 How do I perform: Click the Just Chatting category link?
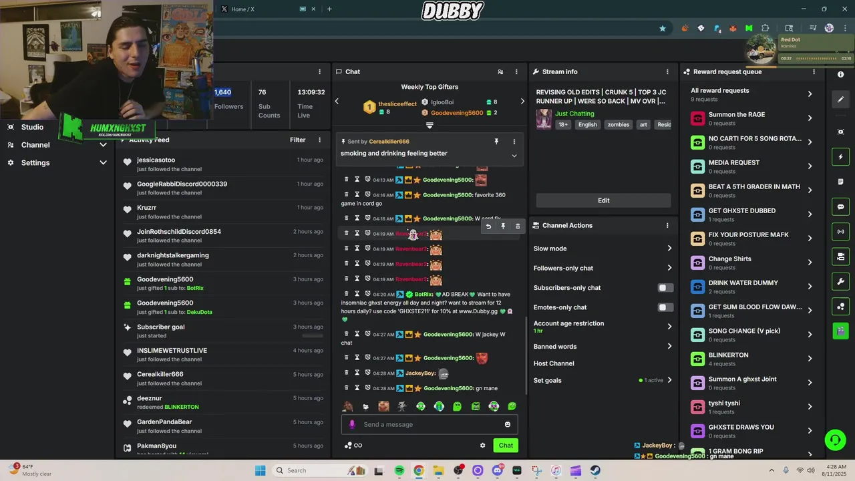[574, 114]
